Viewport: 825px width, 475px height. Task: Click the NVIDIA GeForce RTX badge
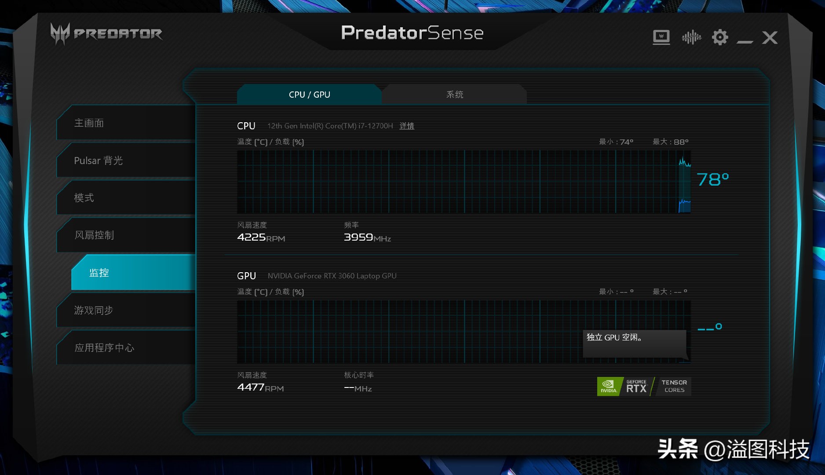click(x=624, y=387)
